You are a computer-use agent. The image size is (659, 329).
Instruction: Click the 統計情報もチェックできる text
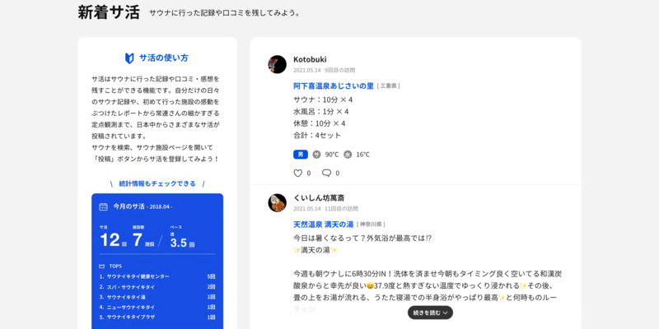(x=157, y=183)
